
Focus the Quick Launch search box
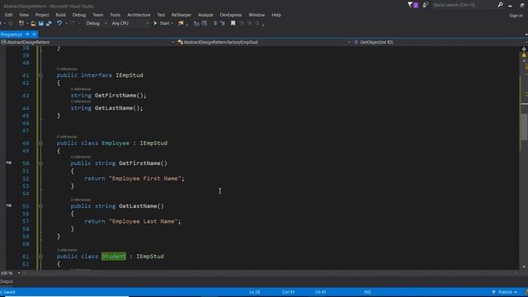tap(464, 5)
